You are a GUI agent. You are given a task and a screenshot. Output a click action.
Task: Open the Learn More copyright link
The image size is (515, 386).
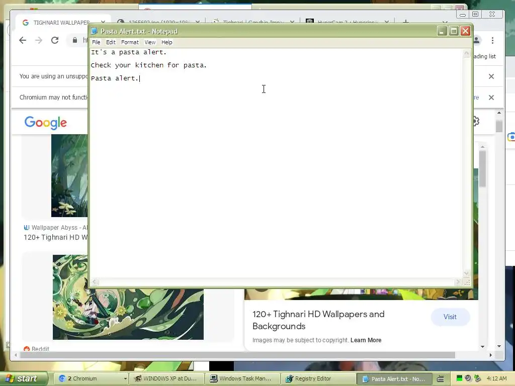pyautogui.click(x=366, y=340)
